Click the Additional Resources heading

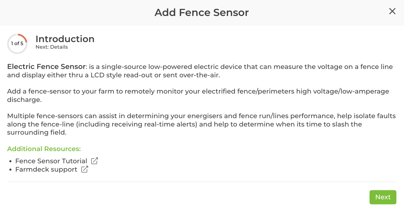44,149
